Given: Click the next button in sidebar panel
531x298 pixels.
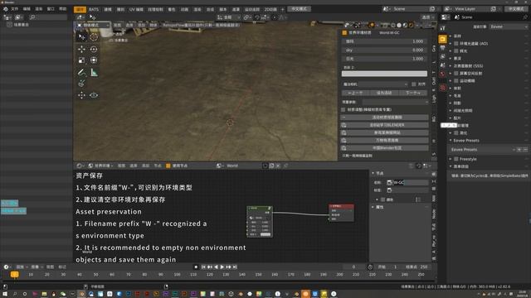Looking at the screenshot, I should point(413,93).
